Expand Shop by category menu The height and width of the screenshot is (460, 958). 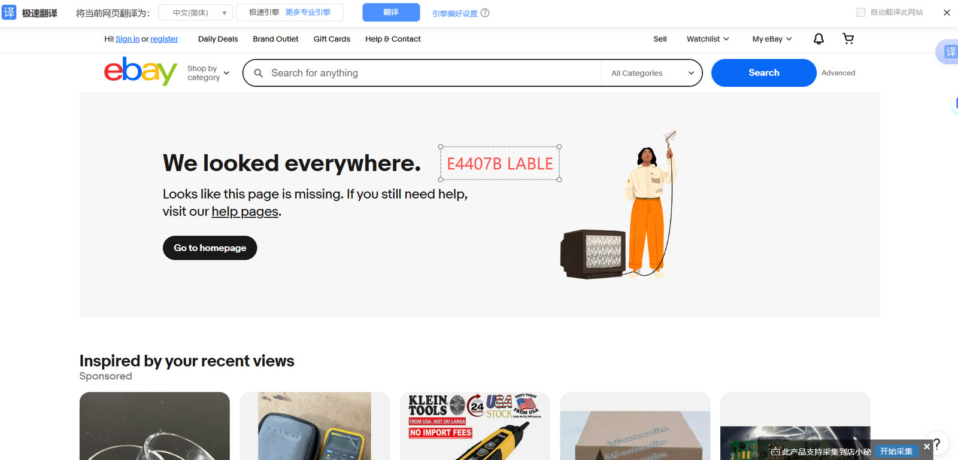[x=208, y=73]
